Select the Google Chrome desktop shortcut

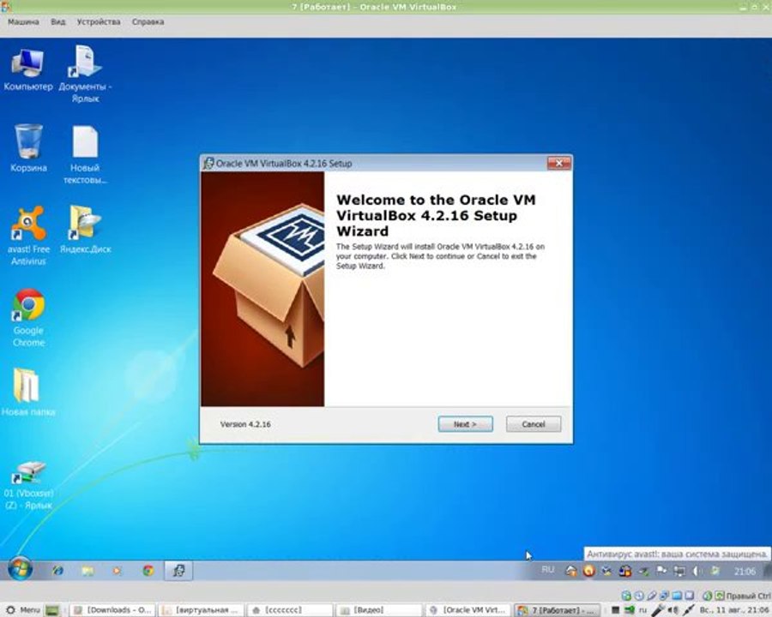(x=28, y=317)
